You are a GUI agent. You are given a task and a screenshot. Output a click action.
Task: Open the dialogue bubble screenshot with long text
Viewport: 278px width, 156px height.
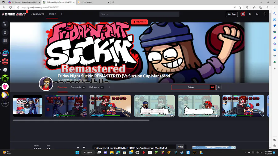click(154, 106)
